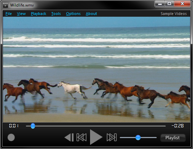The width and height of the screenshot is (193, 149).
Task: Click the app icon beside Wildlife.wmv
Action: pos(6,5)
